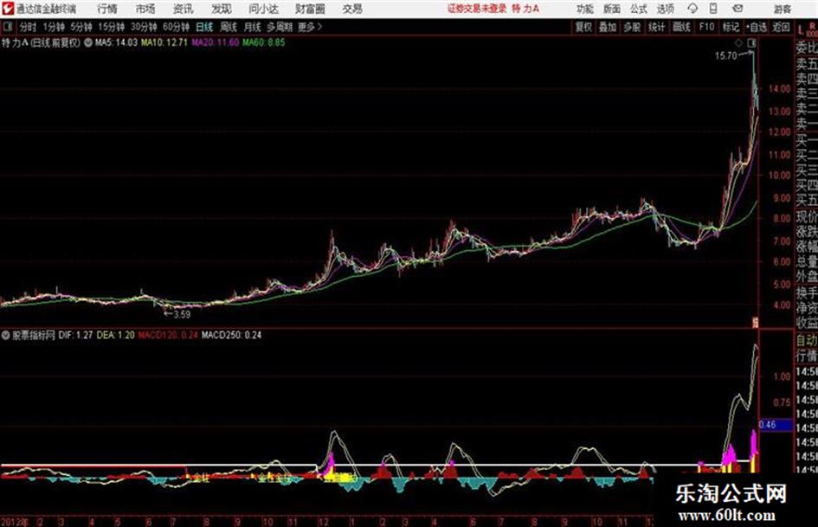Click the 特力A (日线 前复权) chart title
818x527 pixels.
tap(42, 42)
